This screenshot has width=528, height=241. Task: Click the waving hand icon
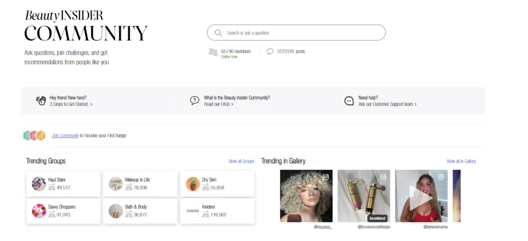pos(41,100)
